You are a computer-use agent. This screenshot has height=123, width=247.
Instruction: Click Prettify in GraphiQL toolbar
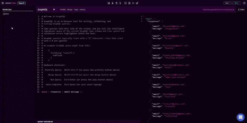coord(63,10)
